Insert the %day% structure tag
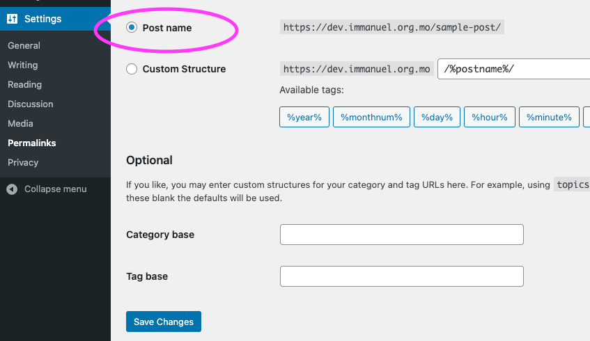The image size is (590, 341). 437,117
